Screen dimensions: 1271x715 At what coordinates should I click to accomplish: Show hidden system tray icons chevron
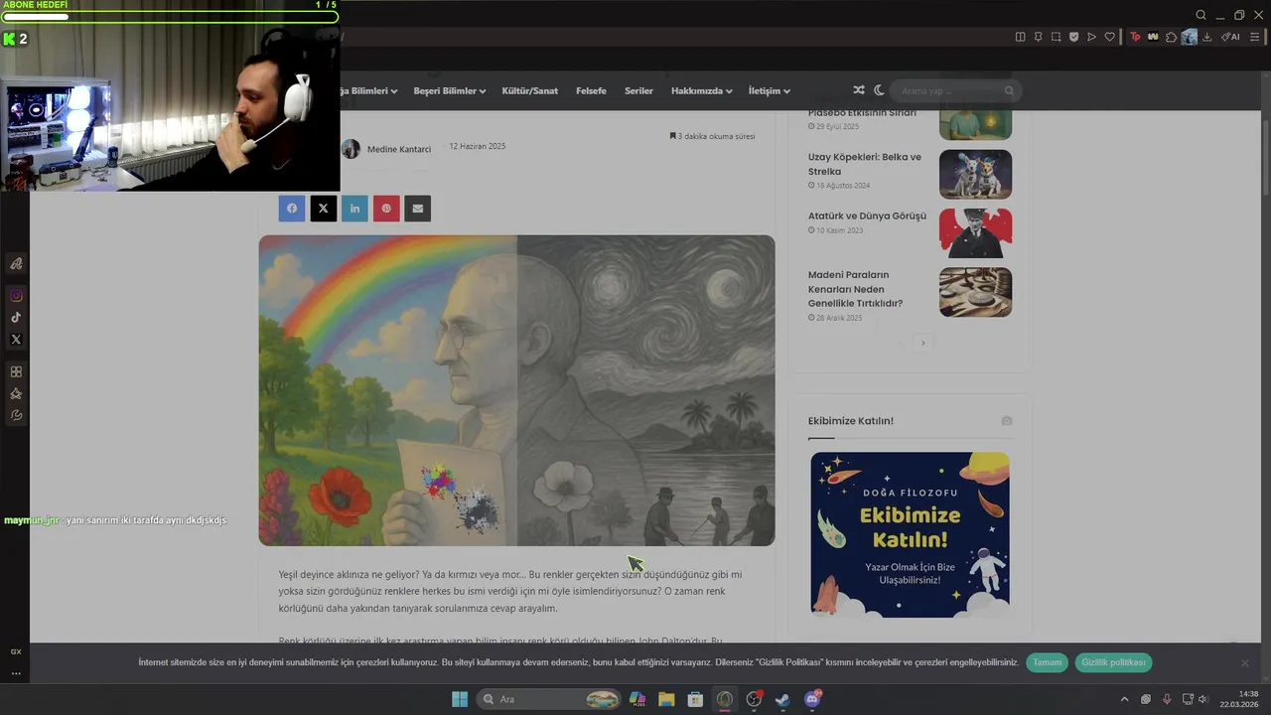pyautogui.click(x=1124, y=699)
